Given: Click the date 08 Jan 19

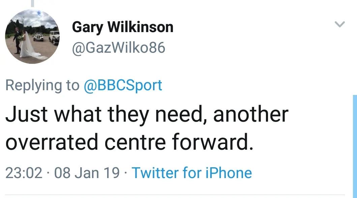Looking at the screenshot, I should (87, 173).
